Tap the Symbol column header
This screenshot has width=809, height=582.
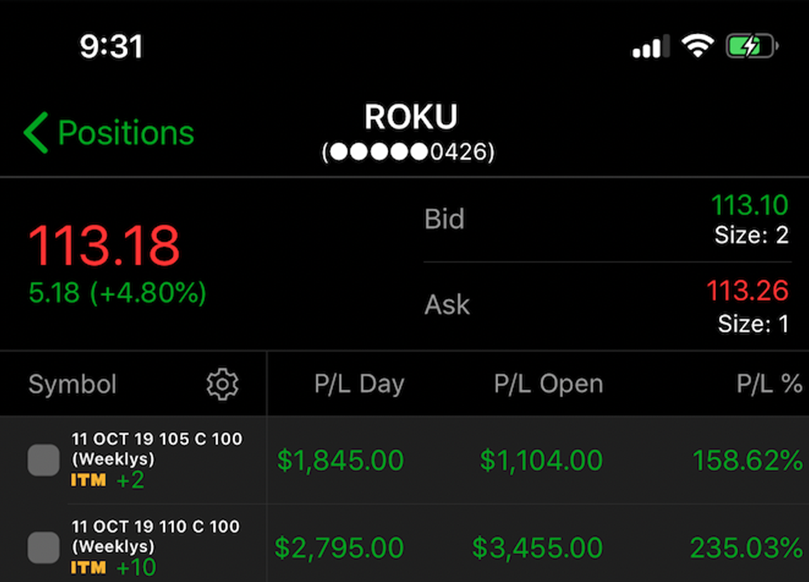(x=72, y=385)
